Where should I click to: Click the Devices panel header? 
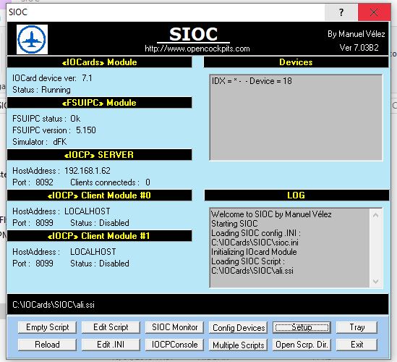296,62
